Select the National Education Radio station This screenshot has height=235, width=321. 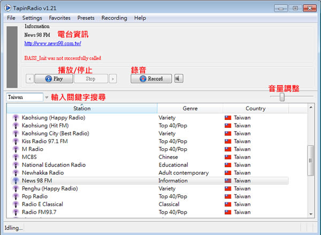(53, 165)
